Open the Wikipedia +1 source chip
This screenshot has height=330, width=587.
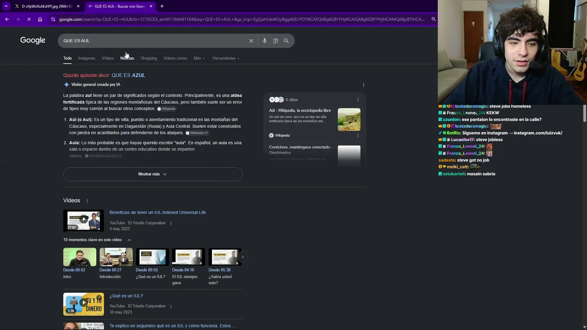tap(197, 133)
